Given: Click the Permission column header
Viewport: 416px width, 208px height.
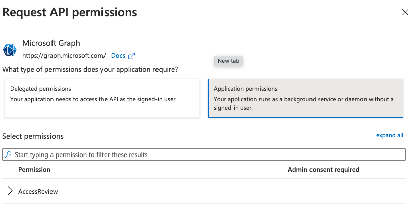Looking at the screenshot, I should tap(34, 169).
